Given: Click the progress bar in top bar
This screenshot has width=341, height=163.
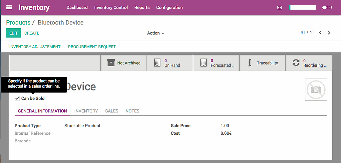Looking at the screenshot, I should [303, 7].
